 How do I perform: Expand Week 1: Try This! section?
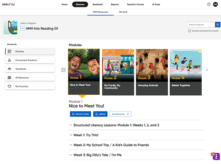tap(136, 135)
